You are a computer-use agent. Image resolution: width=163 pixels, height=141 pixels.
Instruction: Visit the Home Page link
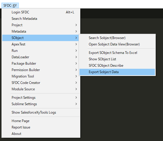[41, 121]
